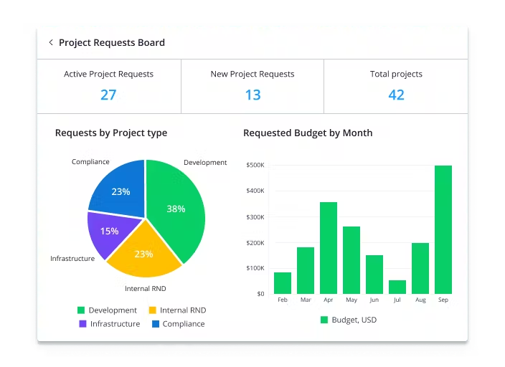Toggle the yellow Internal RND legend swatch

click(152, 310)
